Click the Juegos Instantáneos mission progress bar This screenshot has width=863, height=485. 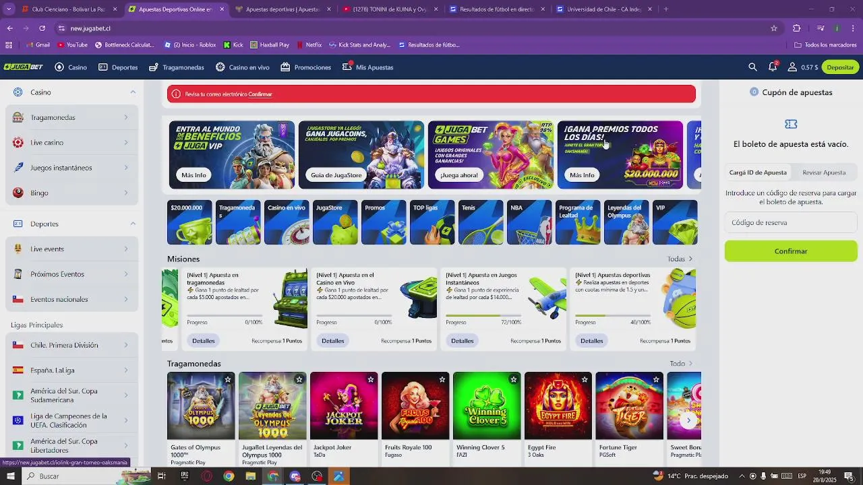[483, 315]
